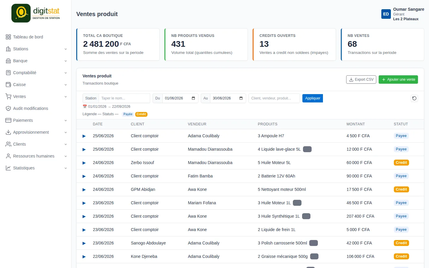Viewport: 429px width, 268px height.
Task: Click the Caisse wallet icon
Action: [8, 85]
